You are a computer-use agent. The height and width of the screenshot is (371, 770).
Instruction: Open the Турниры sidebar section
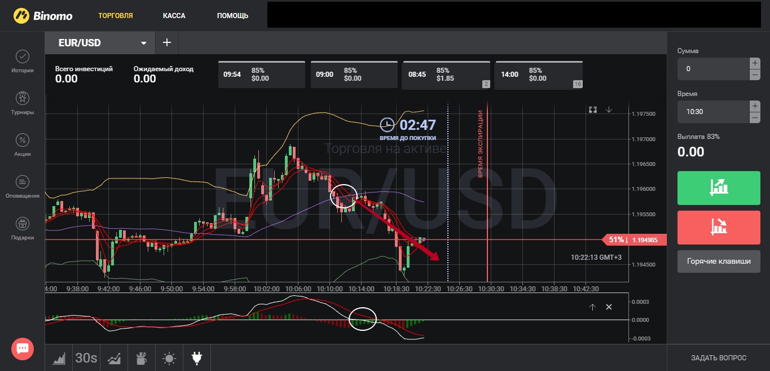(23, 103)
